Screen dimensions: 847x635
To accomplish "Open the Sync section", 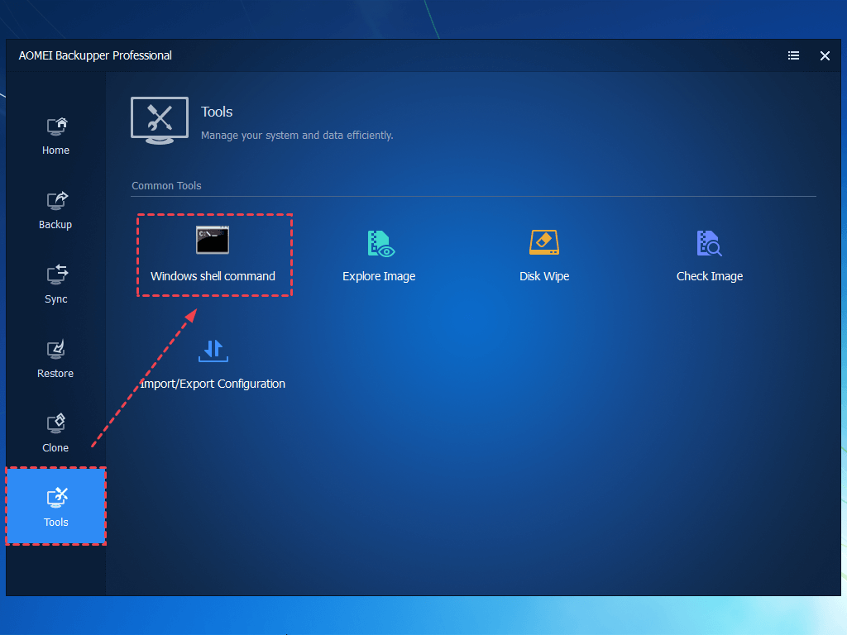I will click(55, 285).
